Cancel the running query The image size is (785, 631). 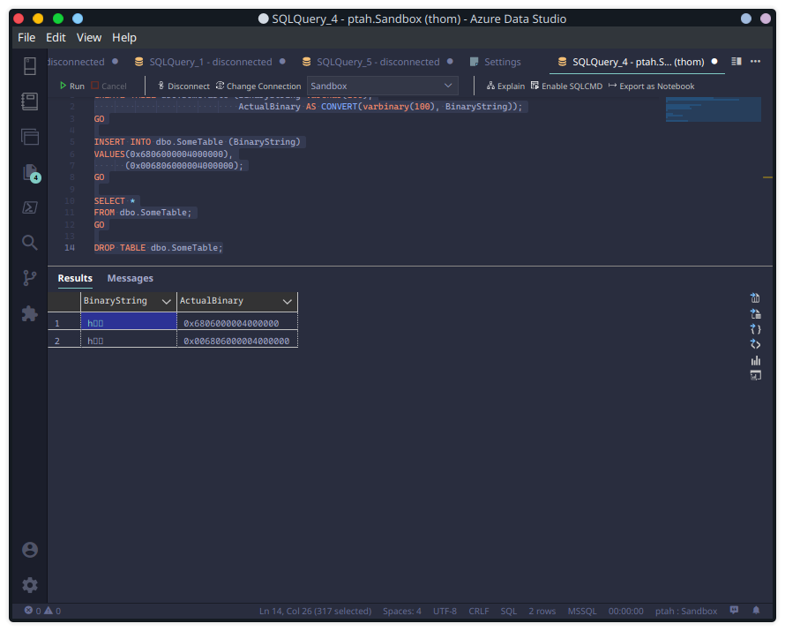coord(108,86)
